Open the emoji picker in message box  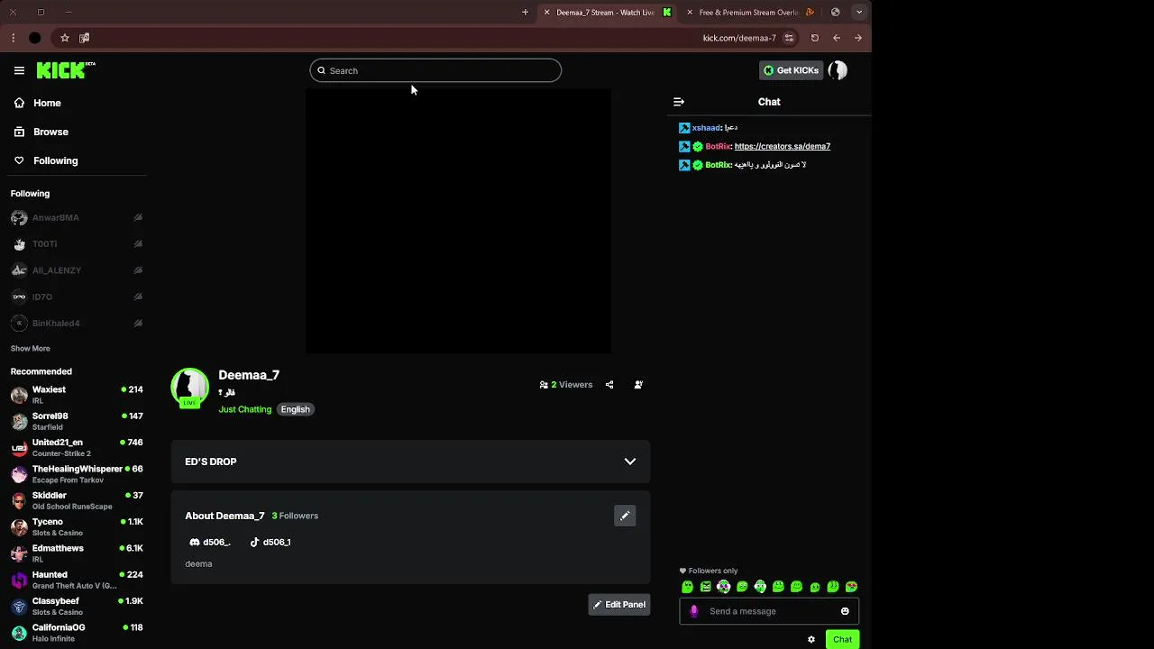point(845,611)
